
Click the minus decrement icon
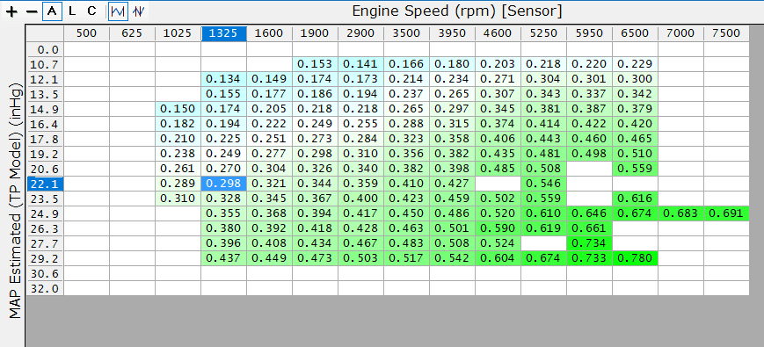click(x=32, y=11)
